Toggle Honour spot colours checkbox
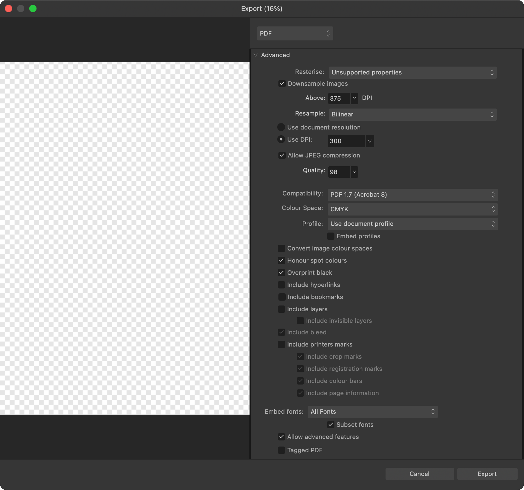The image size is (524, 490). tap(281, 261)
